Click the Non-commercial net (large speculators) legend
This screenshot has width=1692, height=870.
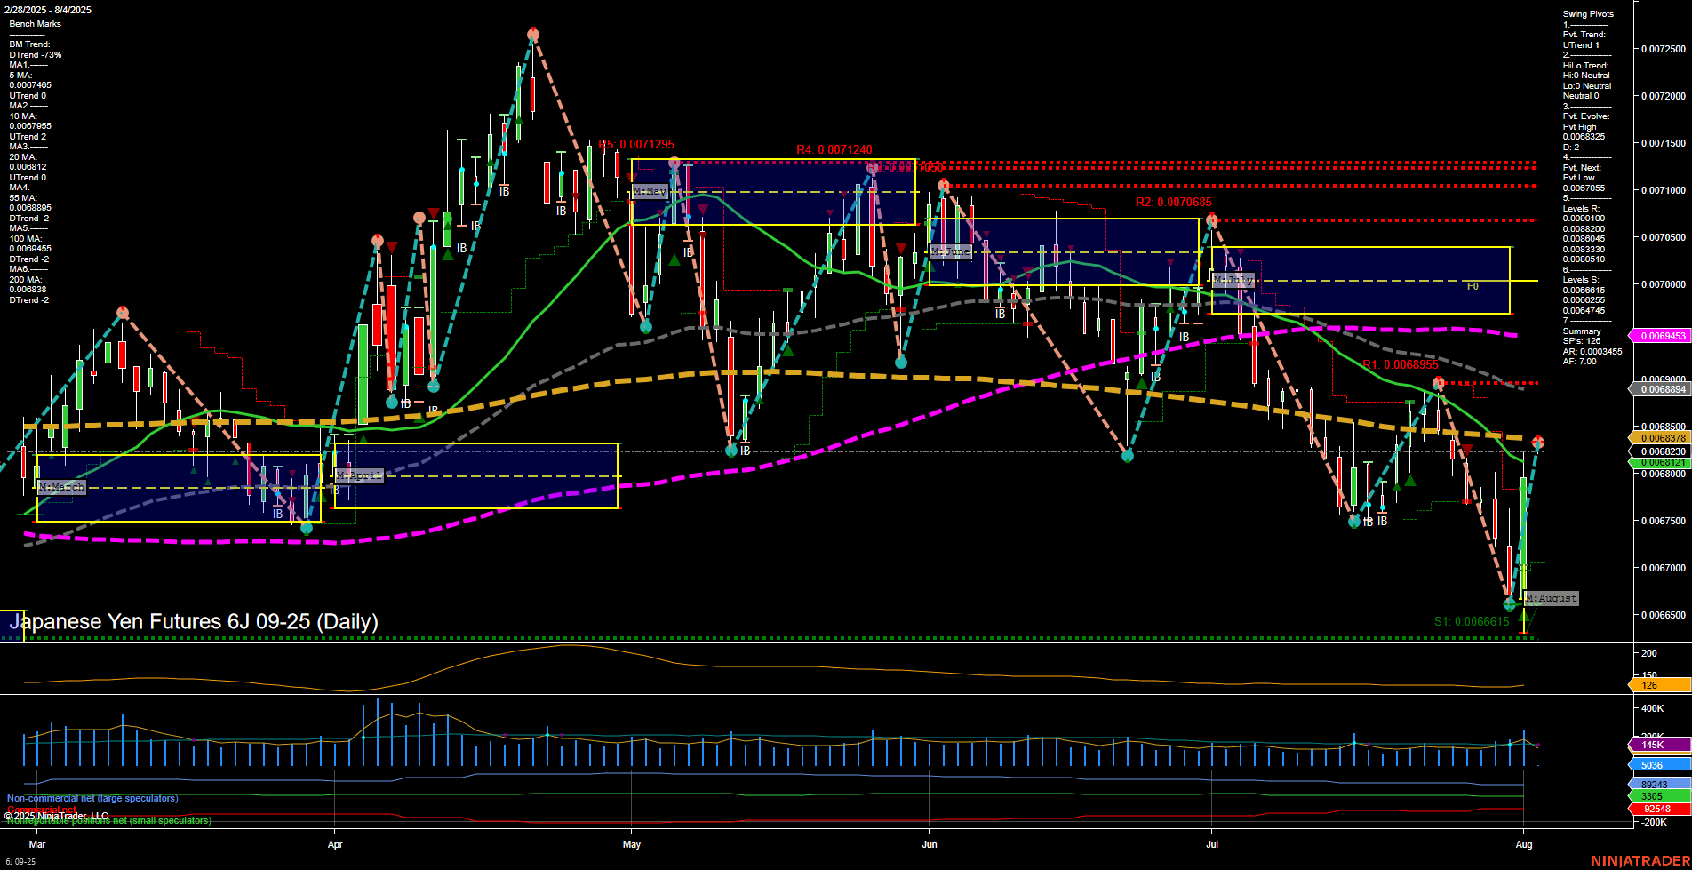92,799
